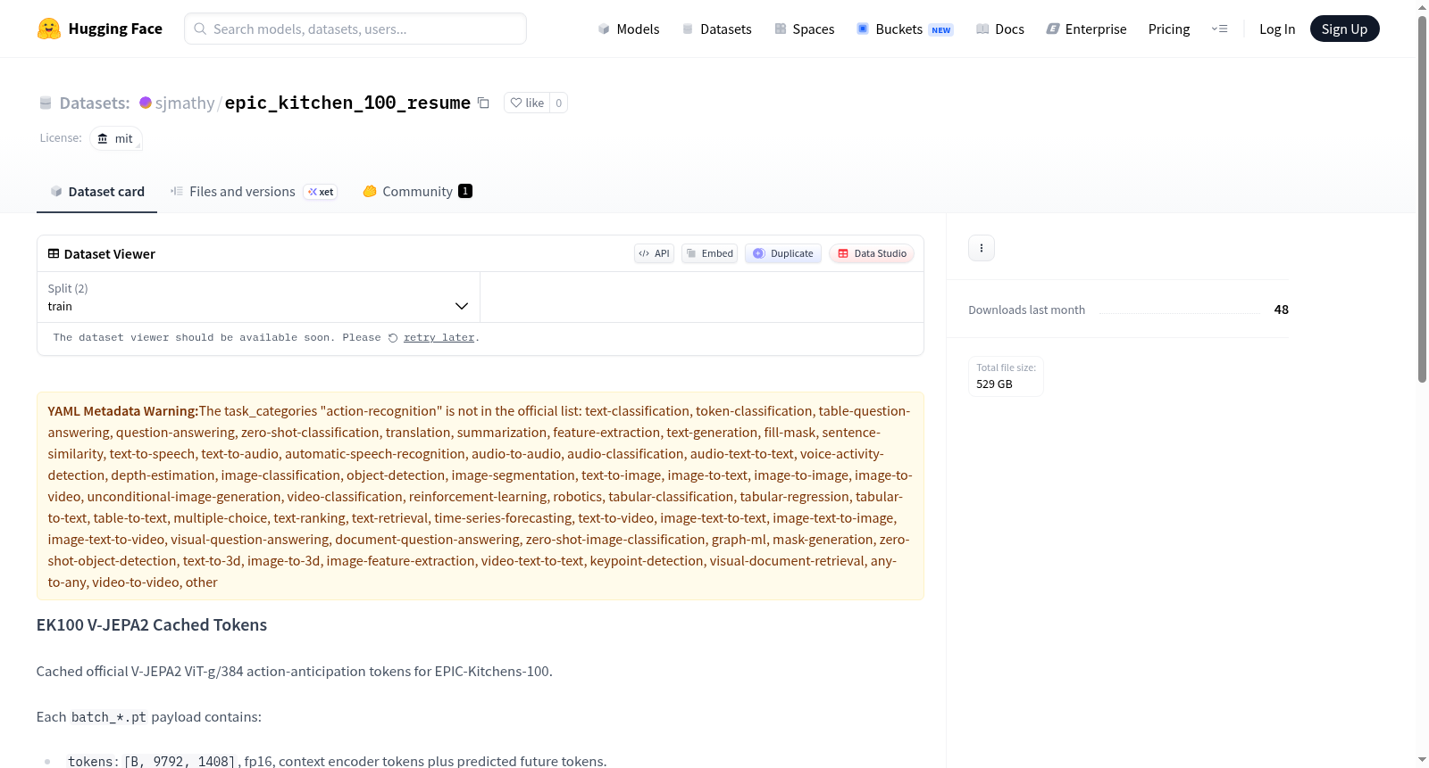
Task: Click the Enterprise icon
Action: coord(1053,29)
